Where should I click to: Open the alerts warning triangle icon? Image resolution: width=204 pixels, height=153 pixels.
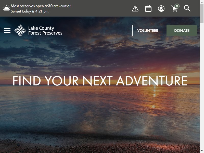point(135,9)
